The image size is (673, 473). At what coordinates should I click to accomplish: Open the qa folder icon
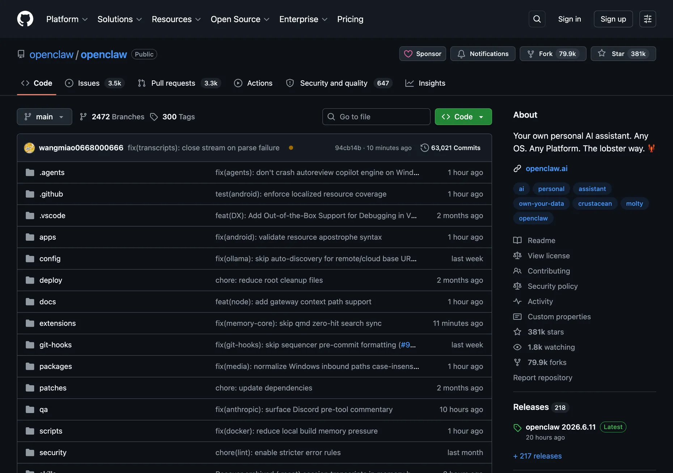click(30, 409)
